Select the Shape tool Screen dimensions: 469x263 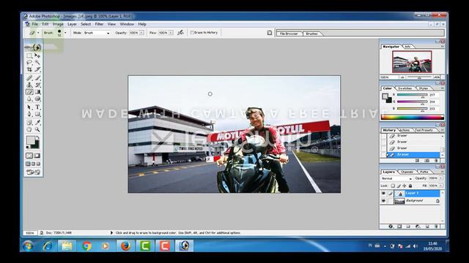click(37, 114)
